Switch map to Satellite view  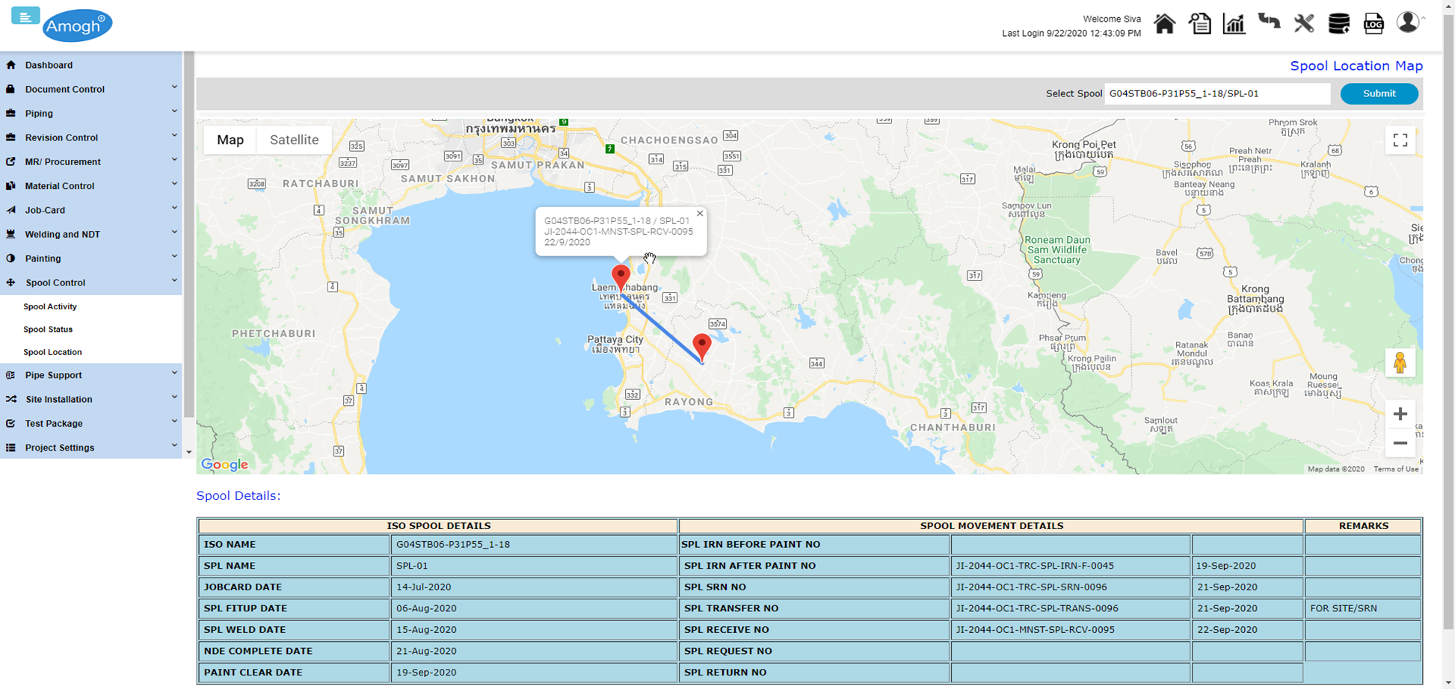point(294,140)
